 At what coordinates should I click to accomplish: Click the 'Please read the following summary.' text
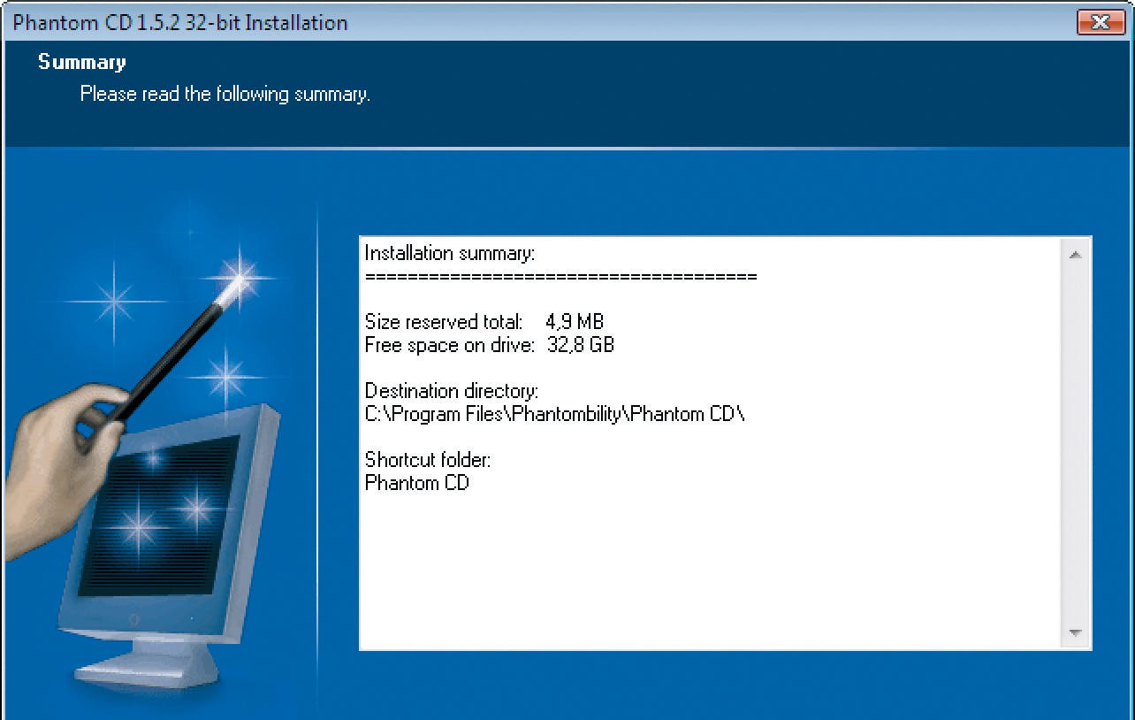(225, 94)
